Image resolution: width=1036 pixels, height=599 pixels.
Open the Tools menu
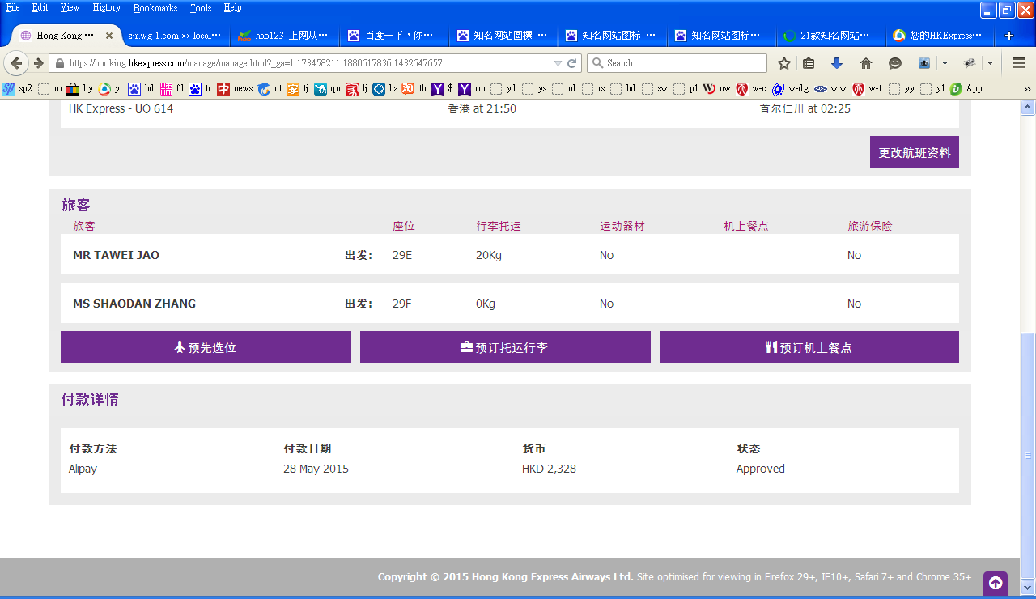pos(201,8)
